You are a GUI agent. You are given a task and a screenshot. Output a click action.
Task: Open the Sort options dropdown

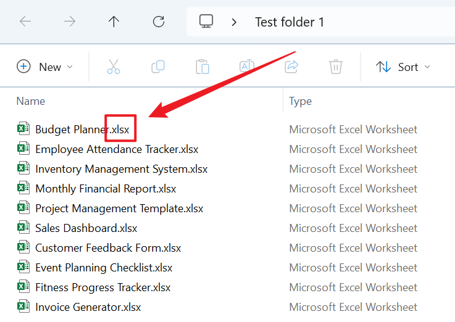(x=403, y=67)
